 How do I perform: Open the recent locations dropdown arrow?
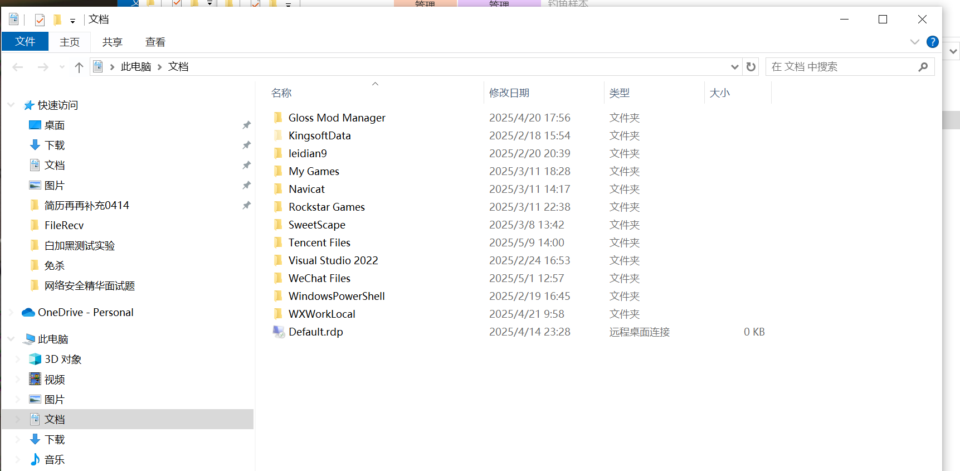point(62,67)
